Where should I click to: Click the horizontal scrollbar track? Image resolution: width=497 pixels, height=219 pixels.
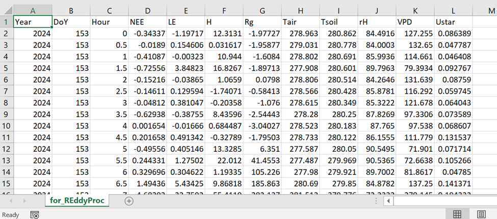click(443, 201)
